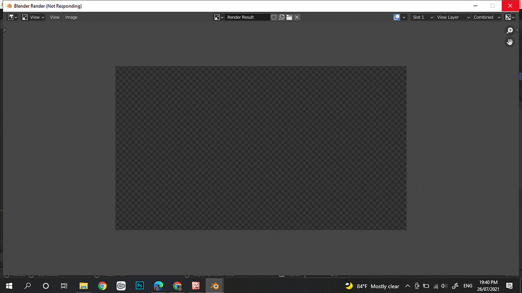Click the Meet Now tray icon
The image size is (522, 293).
click(417, 286)
